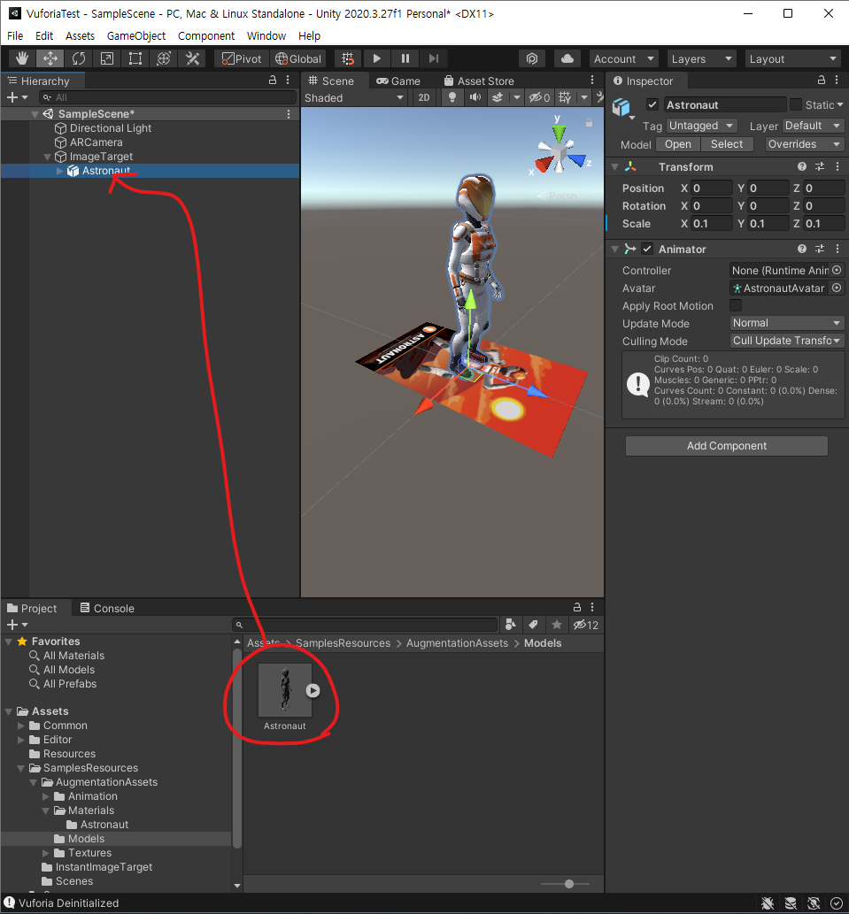Image resolution: width=849 pixels, height=914 pixels.
Task: Select the Rotate tool
Action: coord(79,58)
